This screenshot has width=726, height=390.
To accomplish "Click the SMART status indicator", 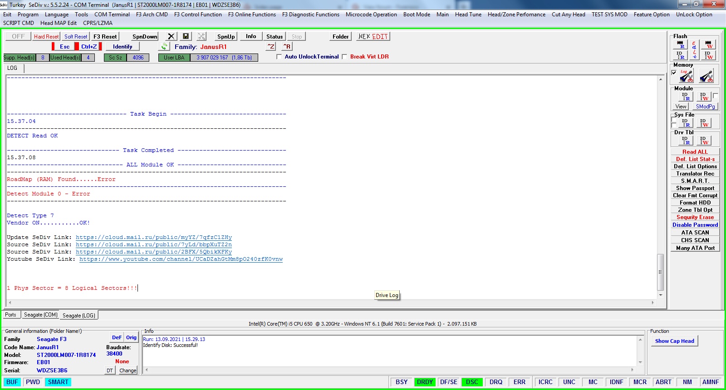I will coord(58,382).
